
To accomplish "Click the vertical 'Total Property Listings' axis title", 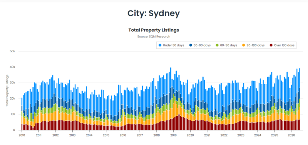I will pos(7,90).
